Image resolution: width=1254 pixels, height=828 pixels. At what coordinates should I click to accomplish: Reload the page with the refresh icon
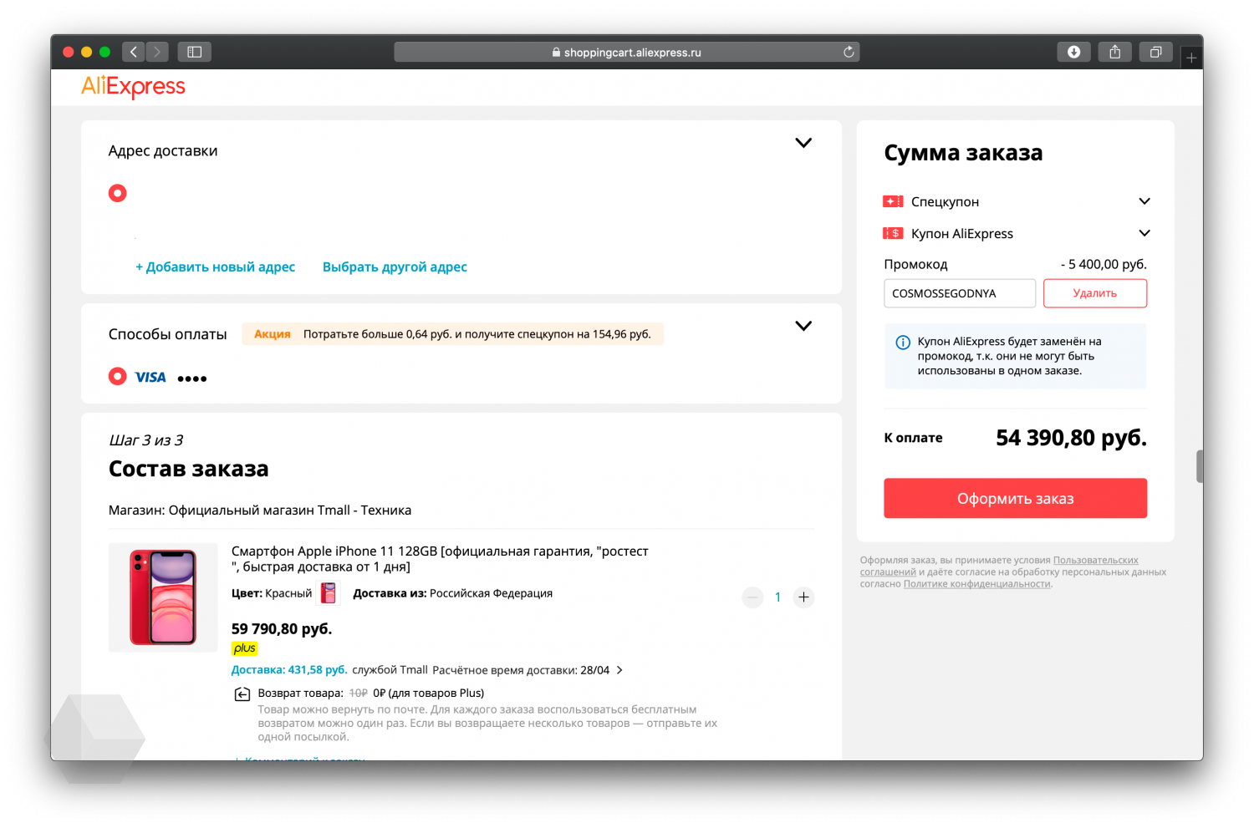coord(849,52)
